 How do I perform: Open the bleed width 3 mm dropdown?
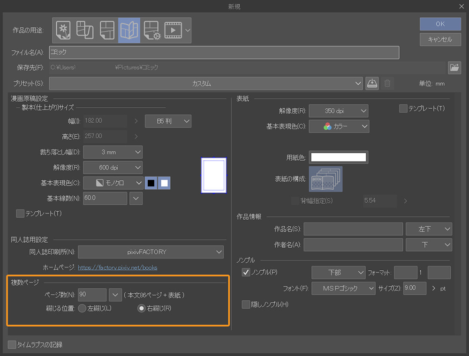pos(113,152)
